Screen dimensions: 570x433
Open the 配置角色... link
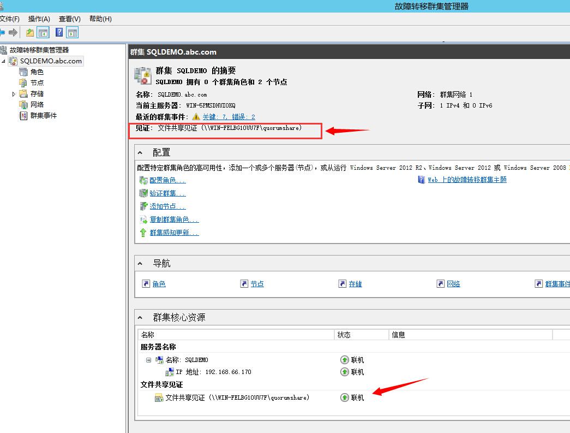167,180
